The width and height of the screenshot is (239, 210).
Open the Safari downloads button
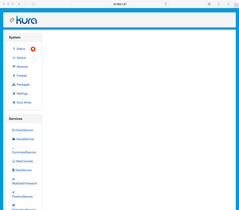[209, 4]
